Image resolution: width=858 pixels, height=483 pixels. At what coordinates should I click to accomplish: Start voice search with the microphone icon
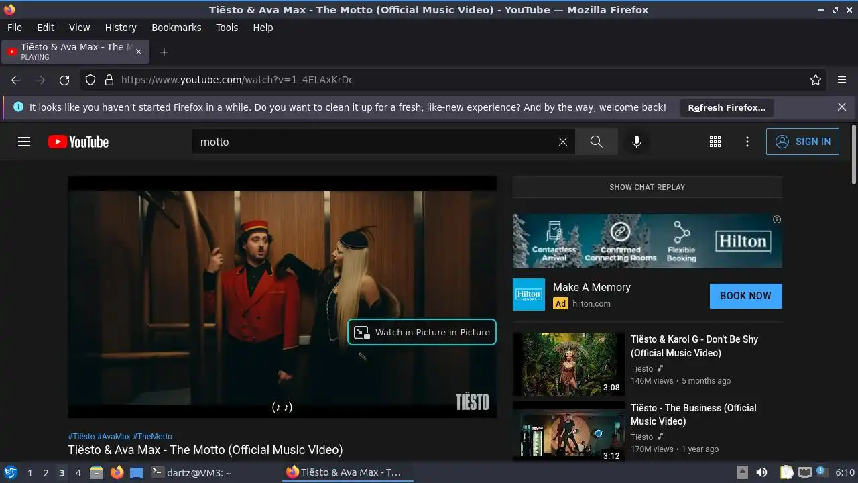click(637, 142)
